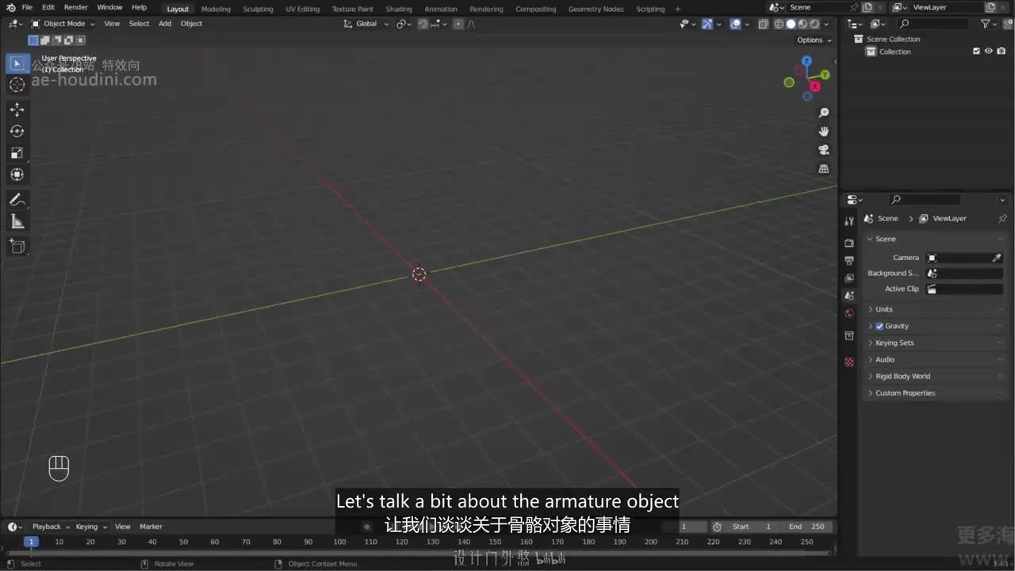Select the Scale tool

(17, 153)
